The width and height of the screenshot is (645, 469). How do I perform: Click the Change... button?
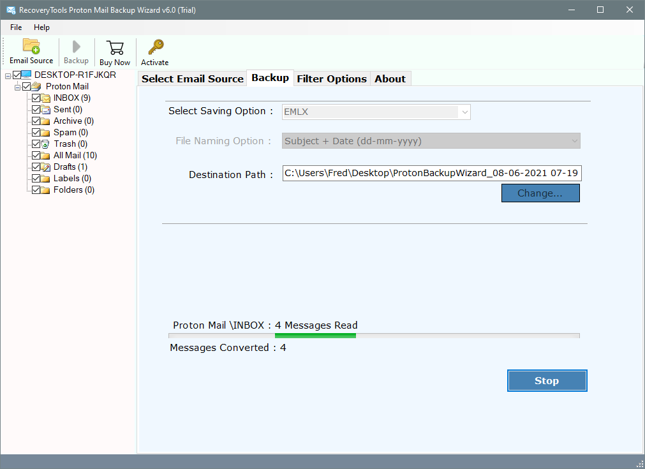[x=540, y=193]
